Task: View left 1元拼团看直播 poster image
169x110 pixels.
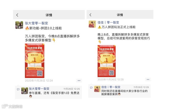Action: pos(35,61)
